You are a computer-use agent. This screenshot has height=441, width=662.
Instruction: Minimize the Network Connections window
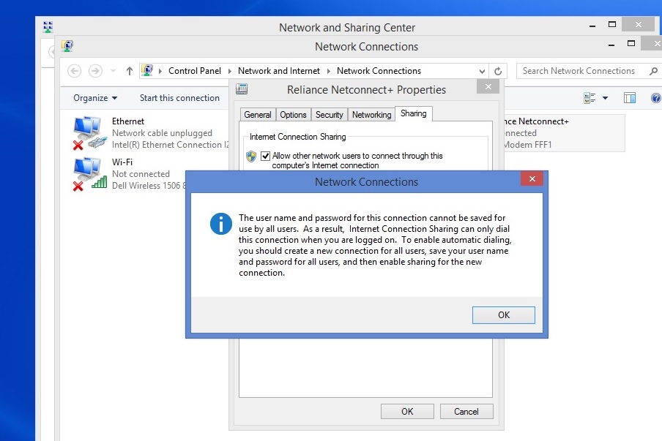click(x=611, y=45)
